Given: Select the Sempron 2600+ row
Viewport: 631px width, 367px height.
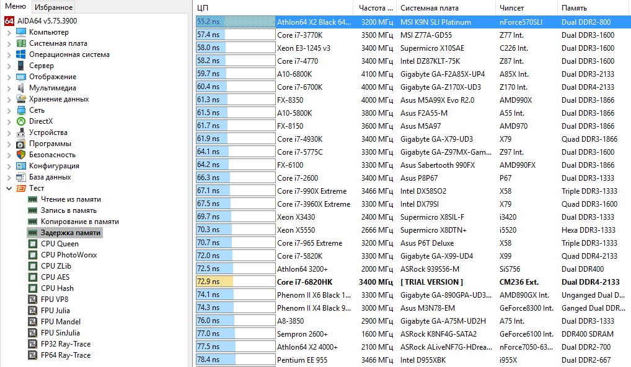Looking at the screenshot, I should [413, 334].
